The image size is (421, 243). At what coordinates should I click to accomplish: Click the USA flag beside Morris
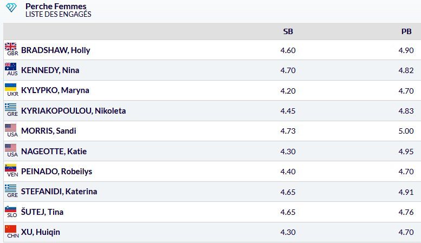coord(11,127)
